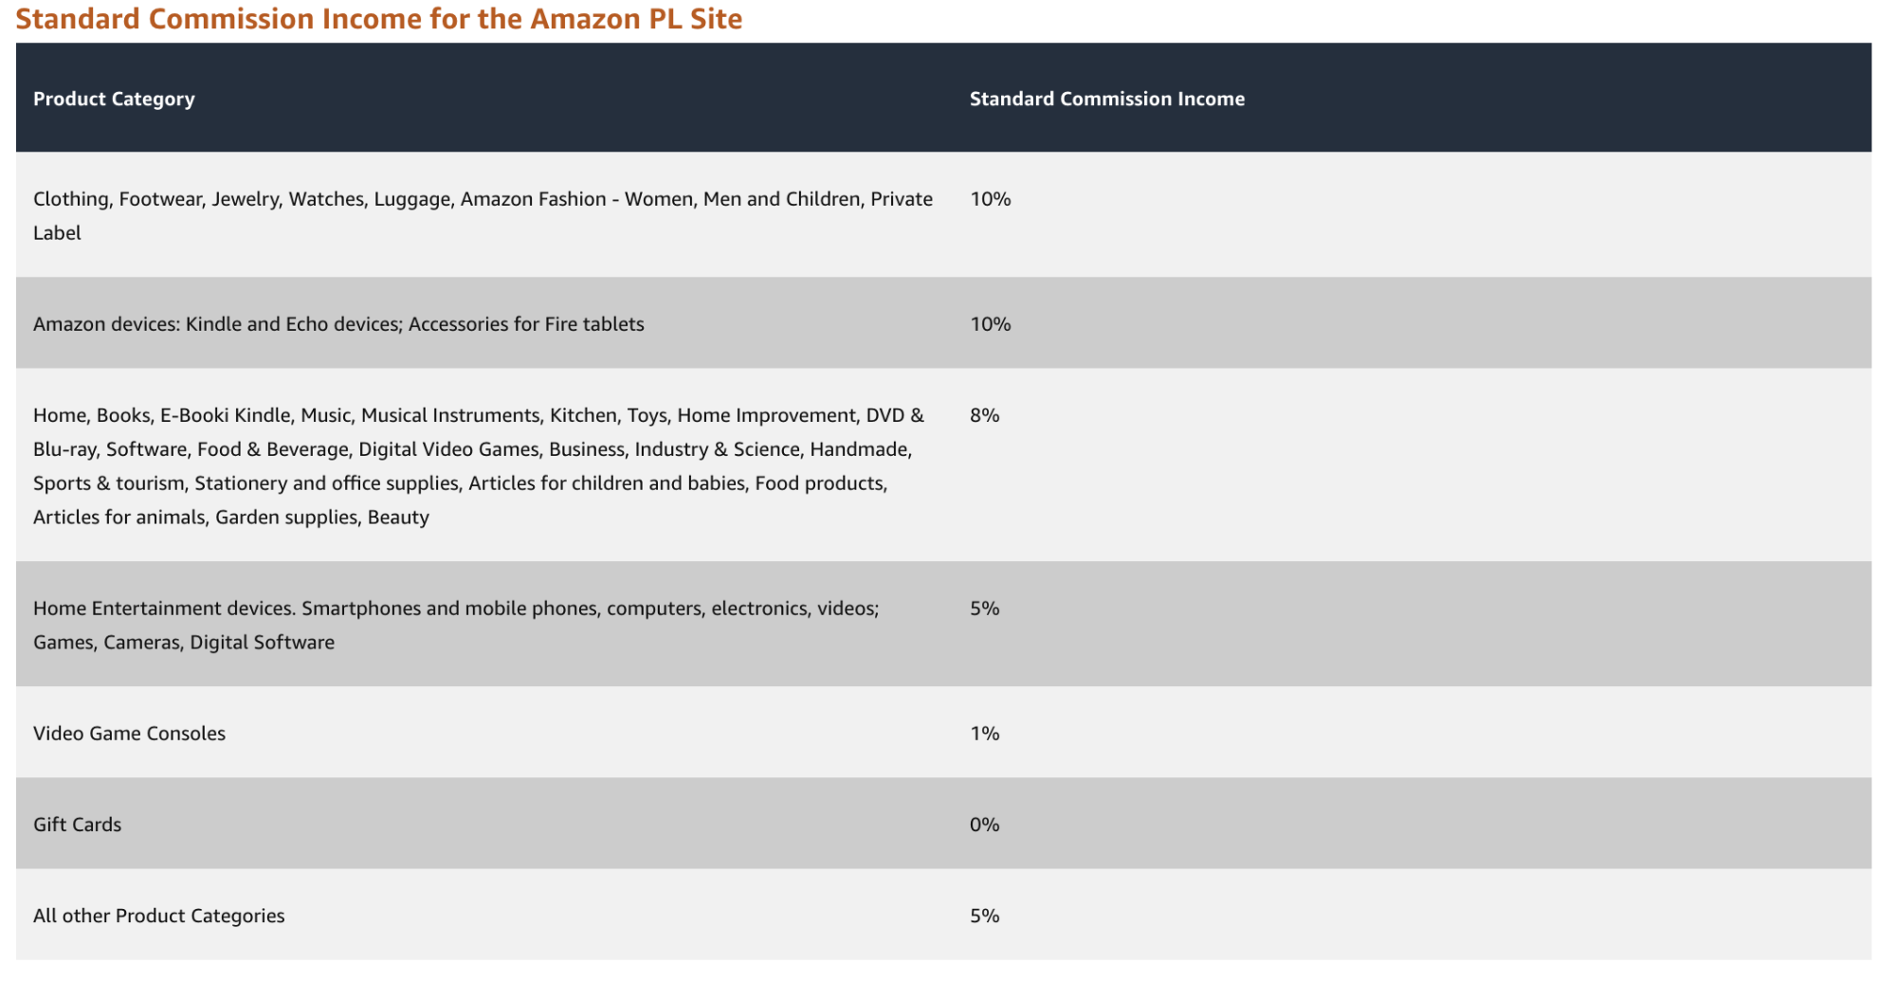1895x982 pixels.
Task: Click the 10% commission for Amazon devices
Action: tap(990, 324)
